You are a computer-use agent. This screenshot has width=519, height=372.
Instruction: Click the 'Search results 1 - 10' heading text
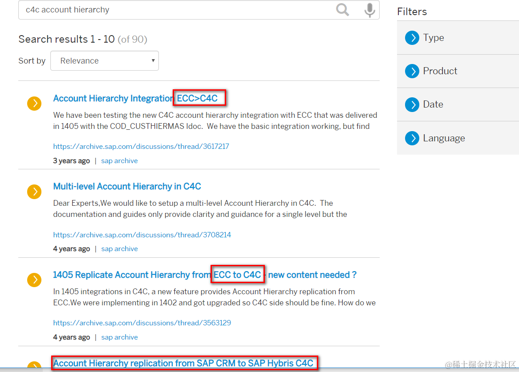66,39
